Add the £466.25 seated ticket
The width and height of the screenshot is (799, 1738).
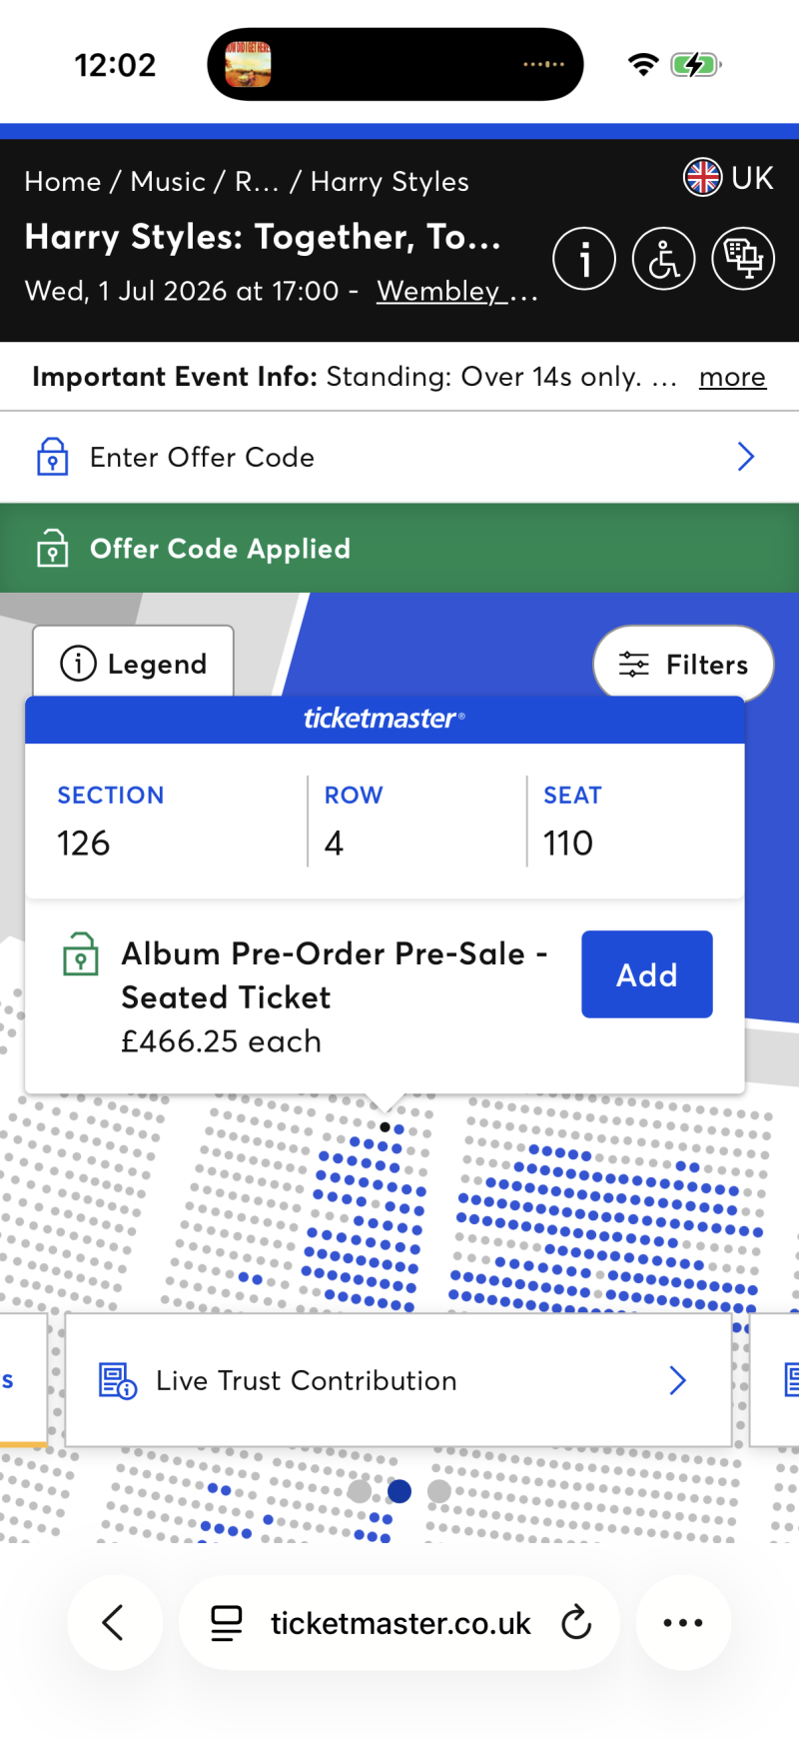(x=646, y=974)
